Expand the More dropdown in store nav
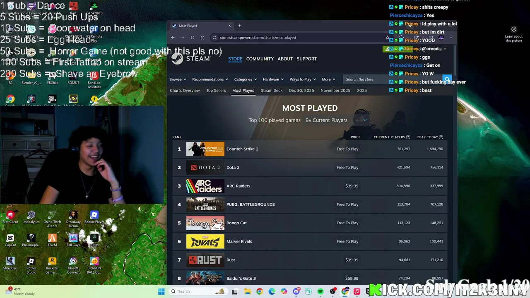 [328, 79]
